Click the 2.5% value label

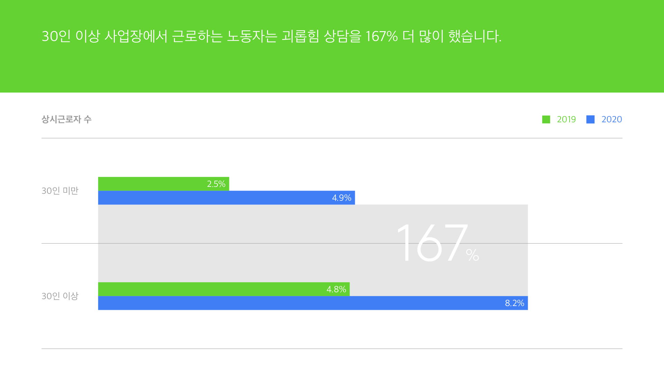[216, 184]
